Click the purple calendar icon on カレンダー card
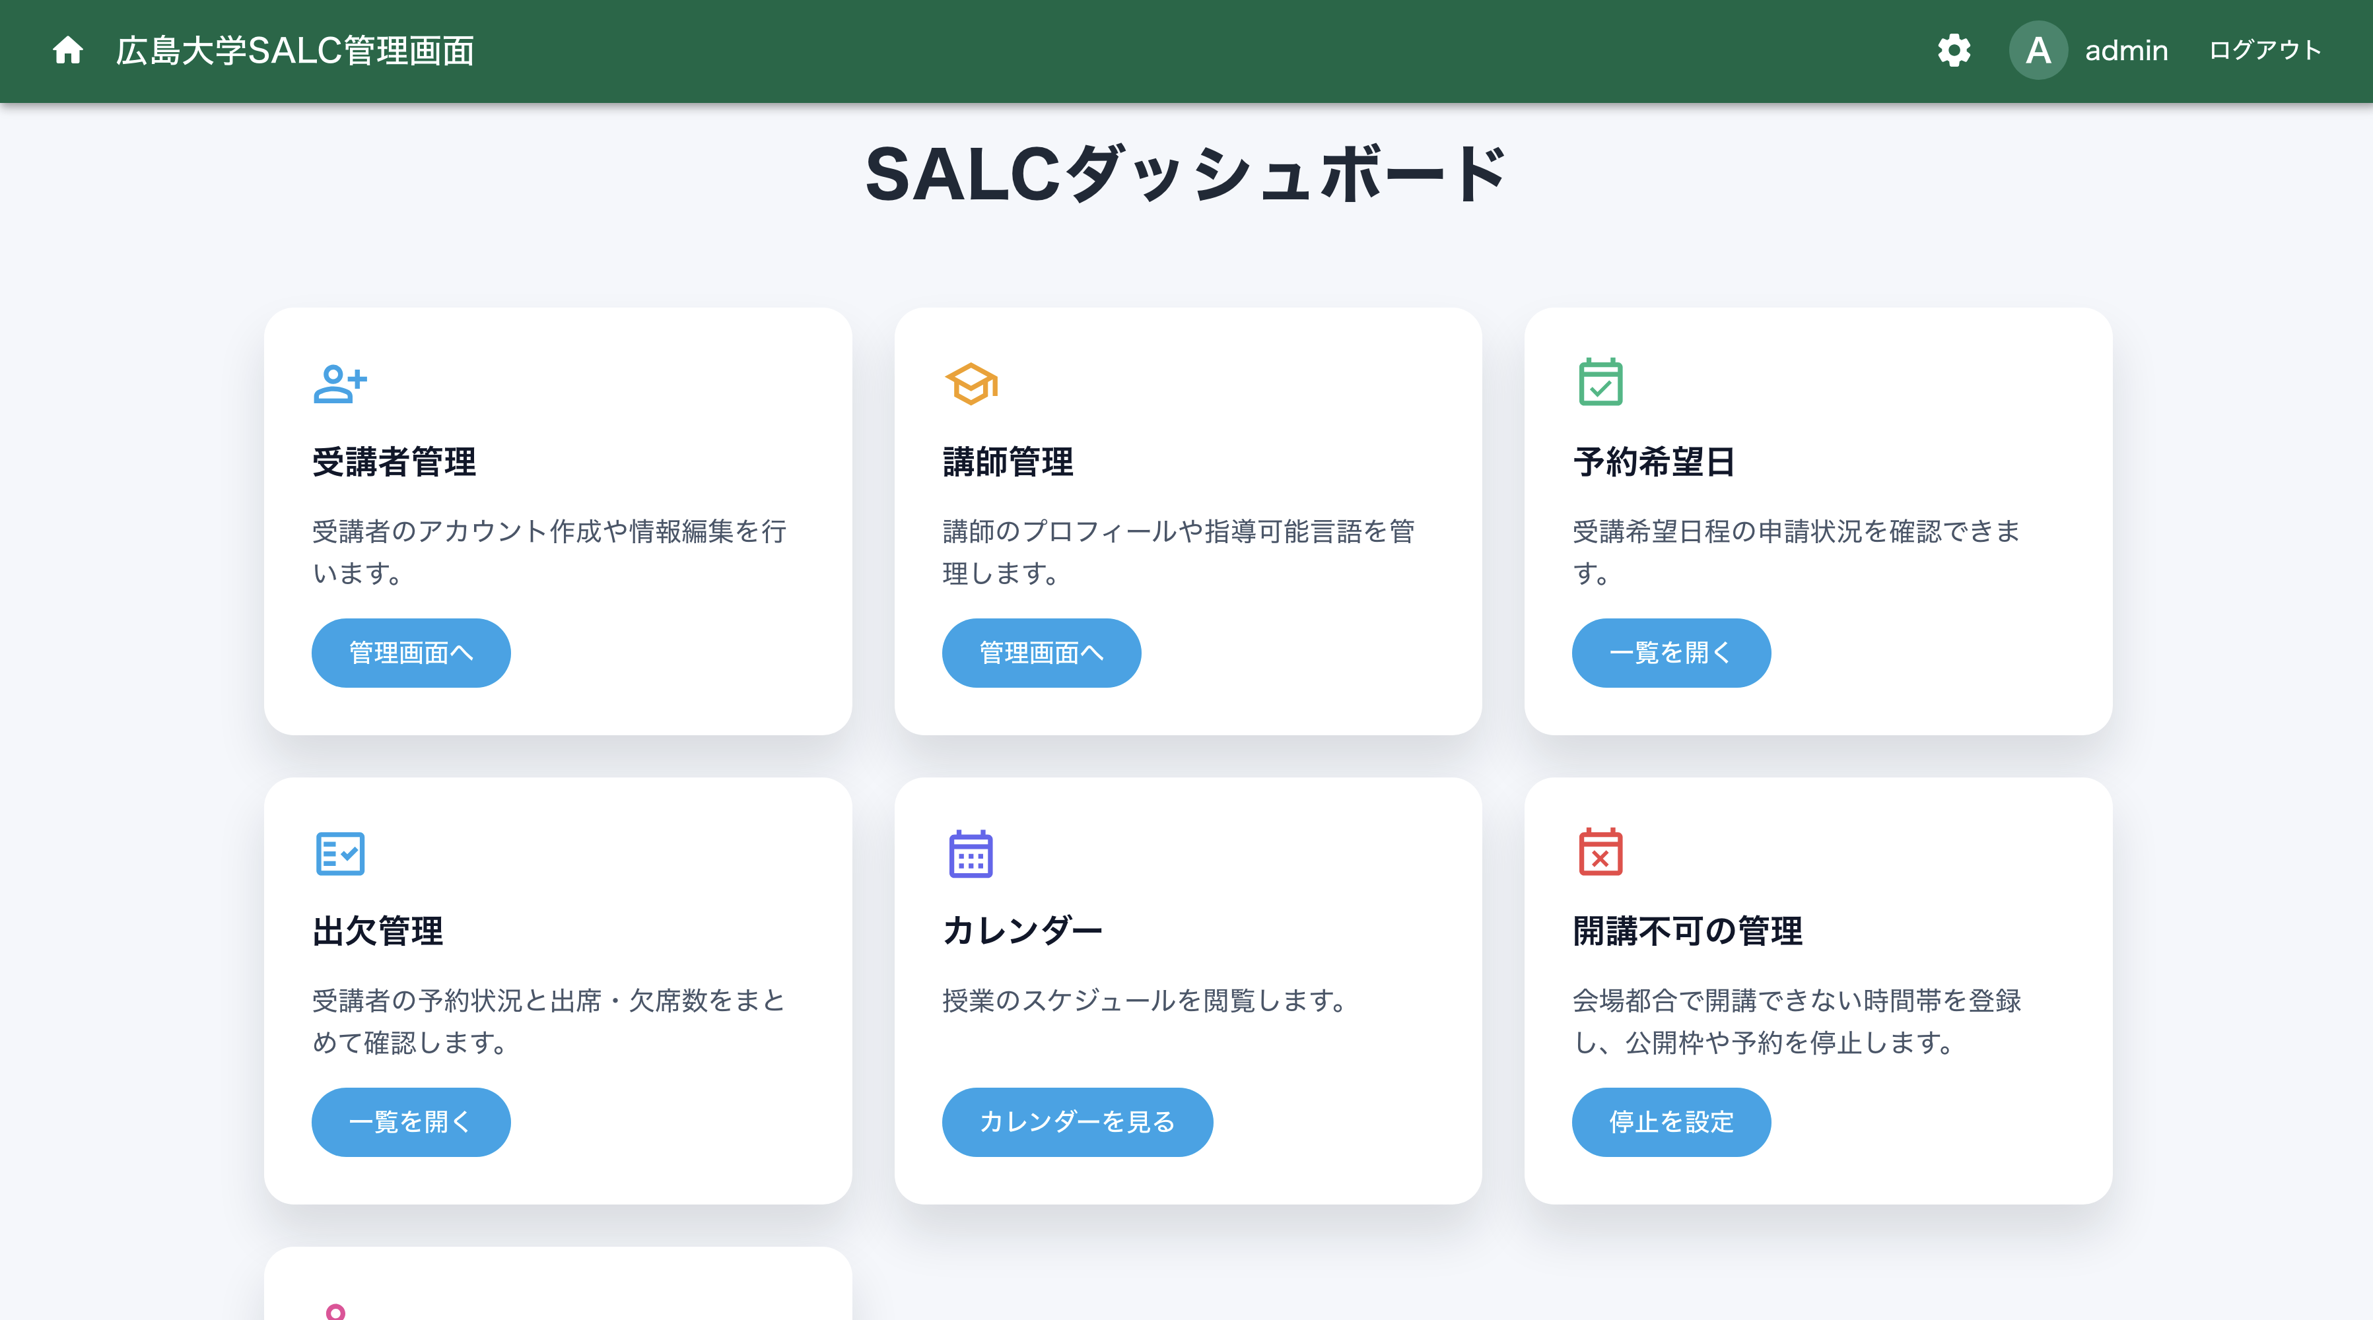Viewport: 2373px width, 1320px height. (971, 853)
